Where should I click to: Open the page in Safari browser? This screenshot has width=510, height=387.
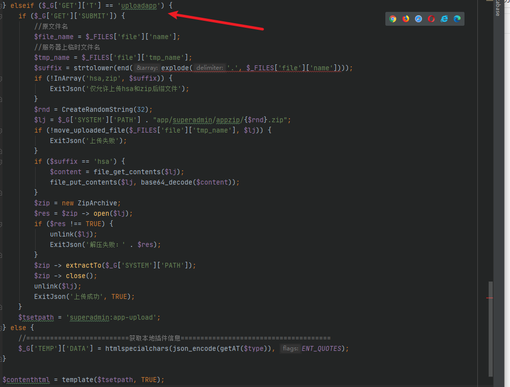pos(418,19)
